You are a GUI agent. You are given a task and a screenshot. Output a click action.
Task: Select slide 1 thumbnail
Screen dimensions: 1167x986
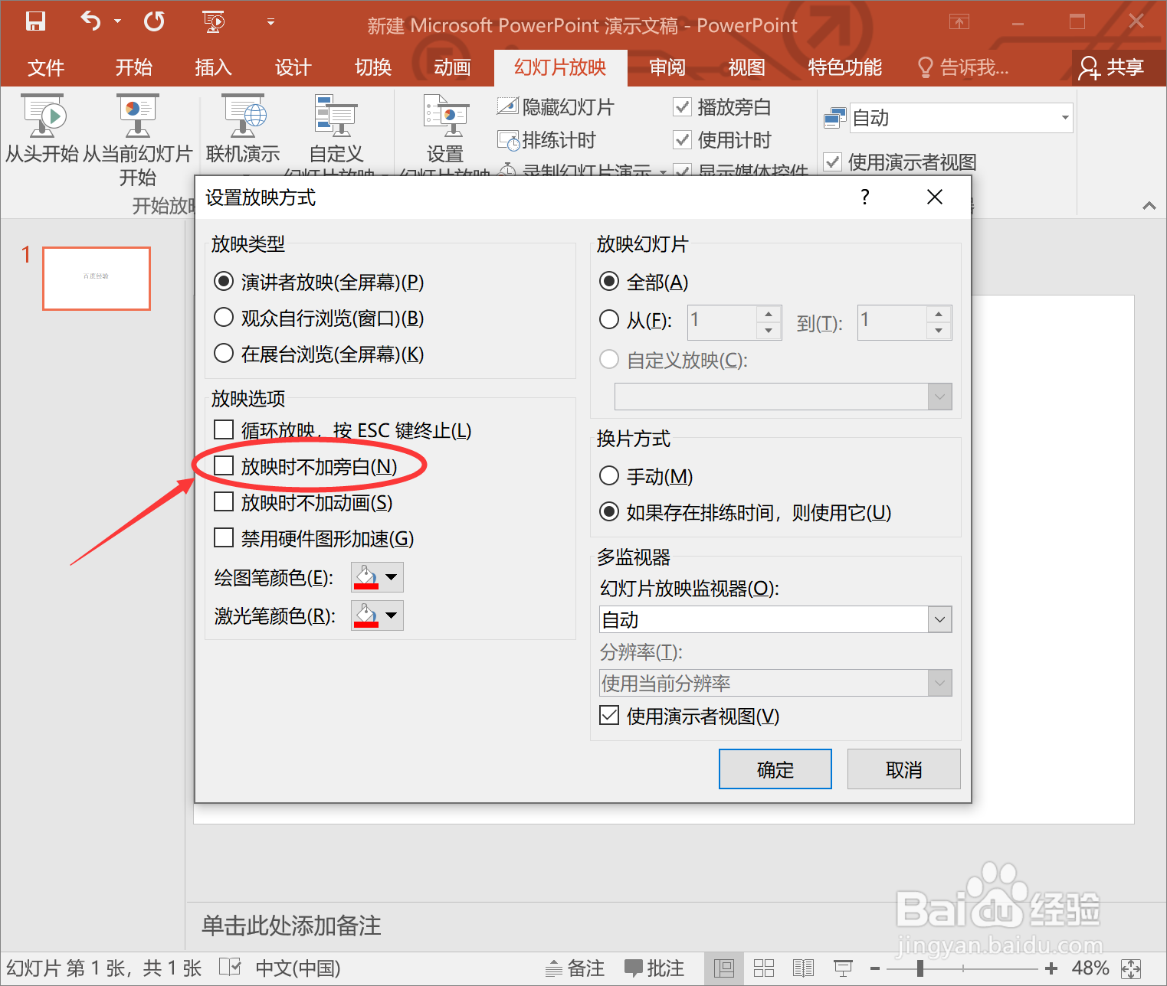click(97, 278)
